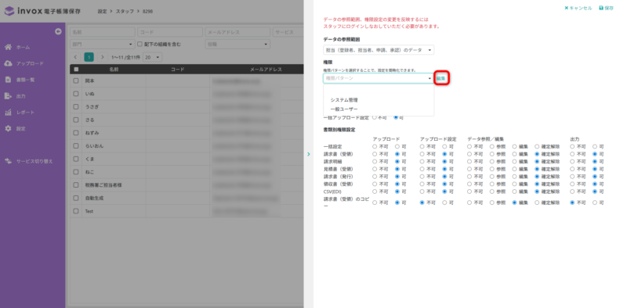
Task: Click the ねずみ staff name cell
Action: click(x=114, y=133)
